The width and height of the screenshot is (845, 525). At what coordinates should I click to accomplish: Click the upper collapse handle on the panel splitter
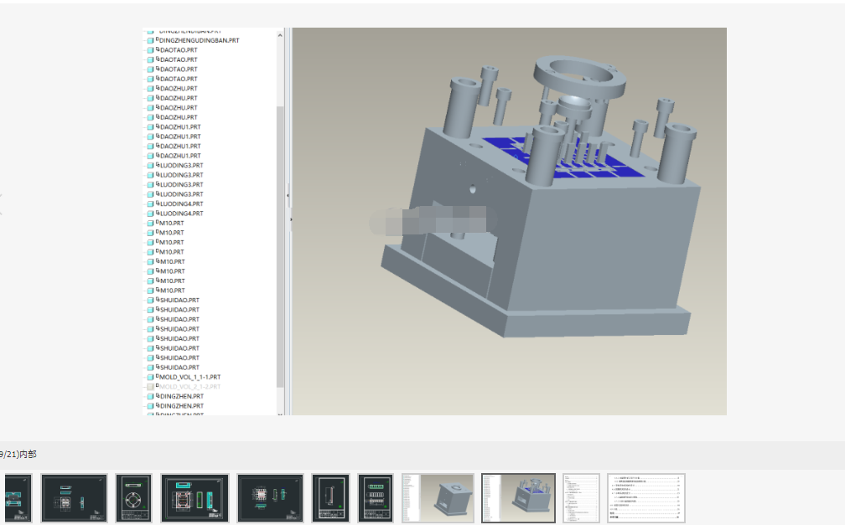(x=288, y=195)
